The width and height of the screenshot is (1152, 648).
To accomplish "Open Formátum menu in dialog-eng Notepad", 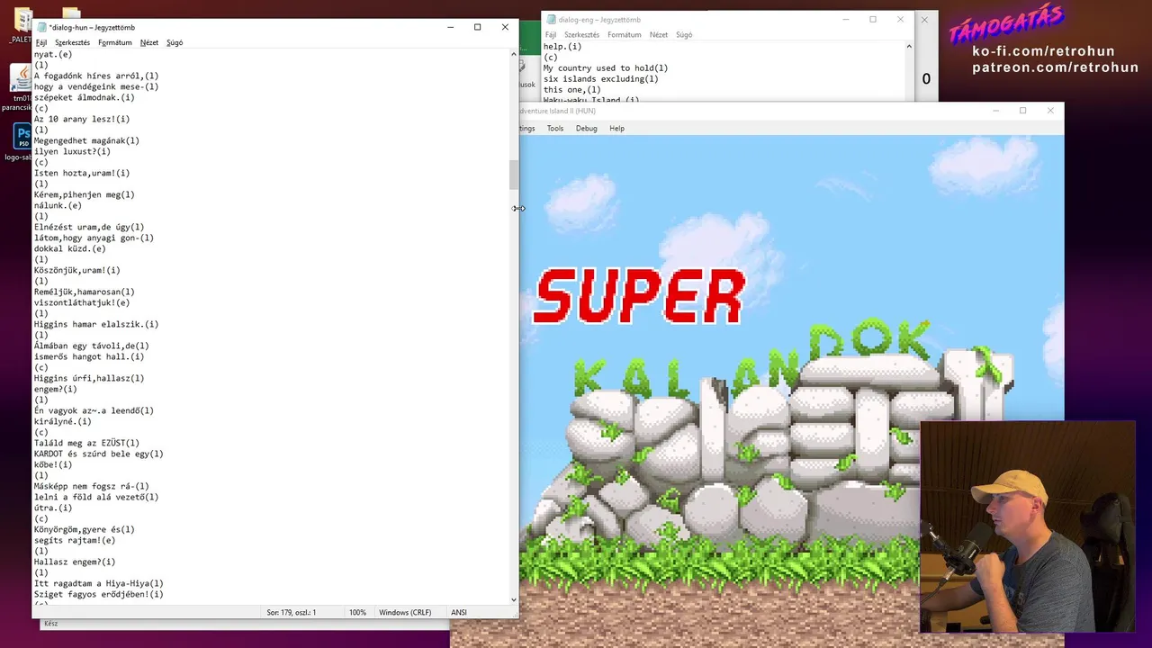I will point(625,35).
